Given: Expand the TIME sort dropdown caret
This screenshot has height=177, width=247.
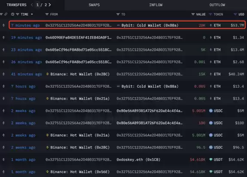Looking at the screenshot, I should tap(32, 14).
